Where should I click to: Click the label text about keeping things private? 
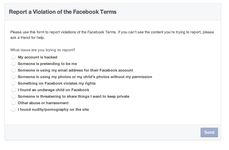[73, 96]
